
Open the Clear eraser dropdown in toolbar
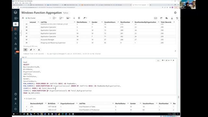pyautogui.click(x=85, y=18)
